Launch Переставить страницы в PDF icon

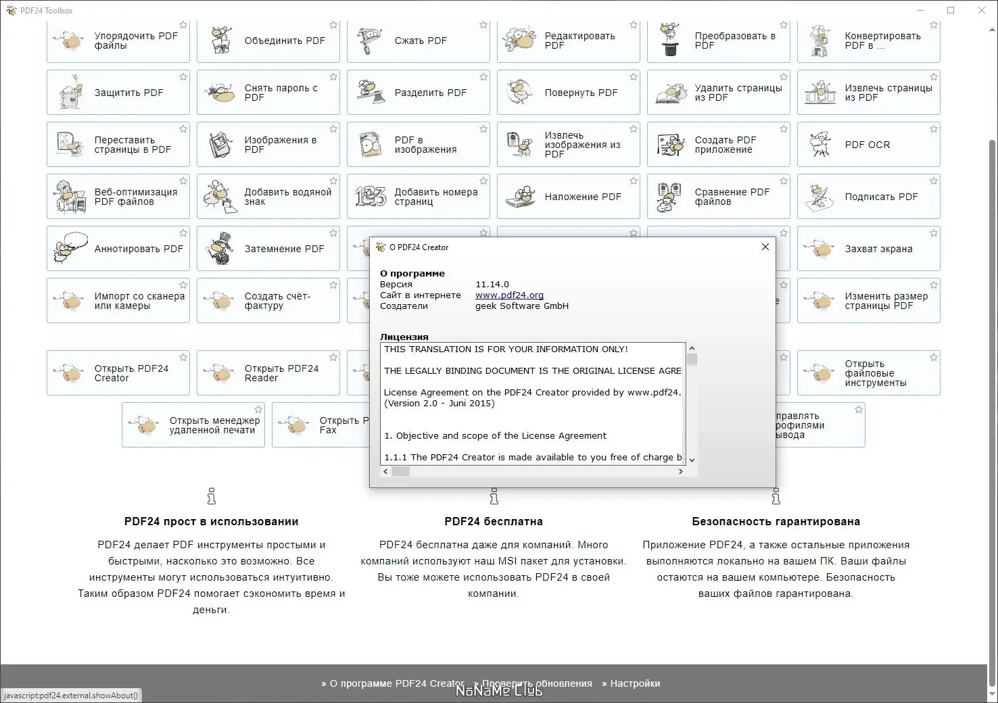click(70, 145)
